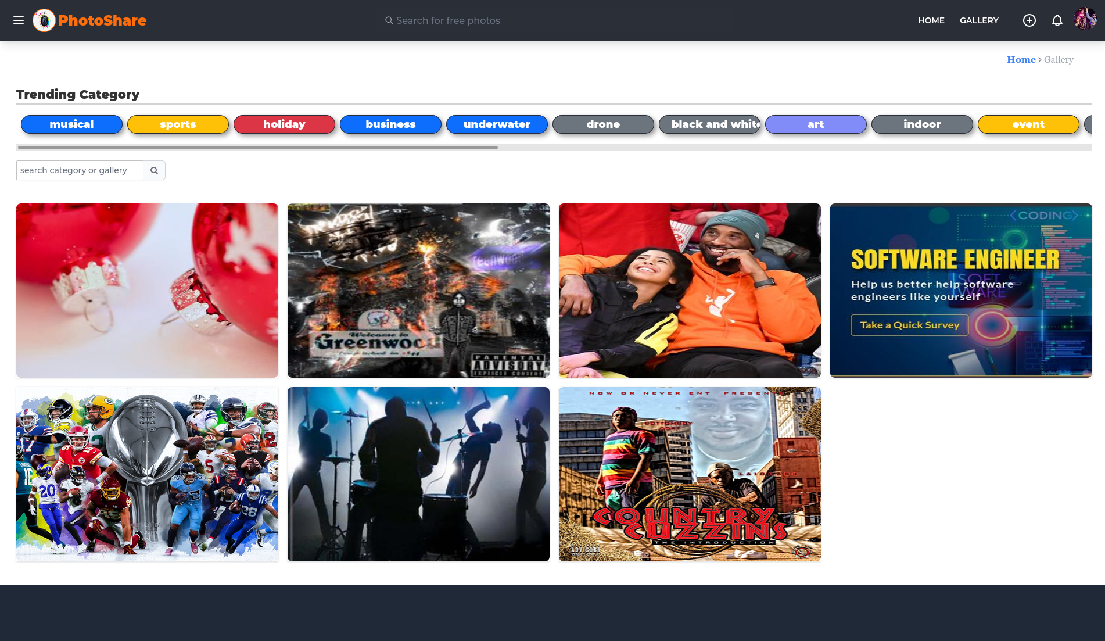The width and height of the screenshot is (1105, 641).
Task: Choose the business category
Action: 390,124
